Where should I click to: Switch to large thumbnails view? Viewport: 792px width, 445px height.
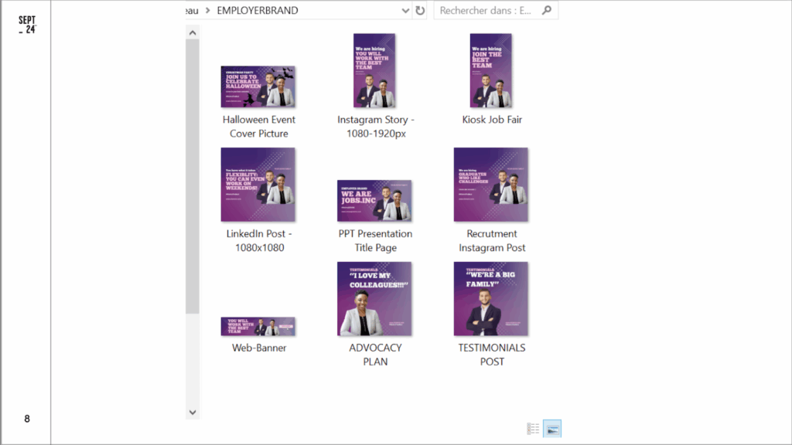552,428
